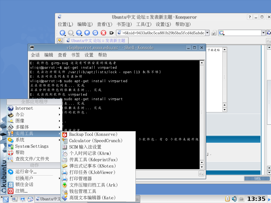This screenshot has width=271, height=203.
Task: Open System Settings from K menu
Action: point(34,146)
